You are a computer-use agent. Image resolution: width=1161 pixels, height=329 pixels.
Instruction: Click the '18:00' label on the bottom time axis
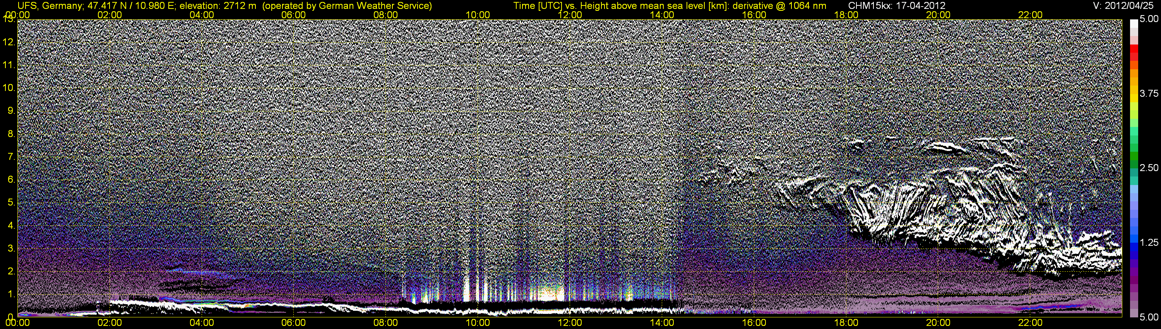[846, 323]
